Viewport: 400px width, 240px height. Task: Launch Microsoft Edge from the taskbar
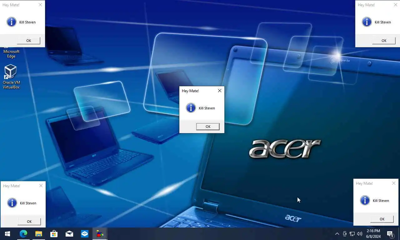click(23, 234)
